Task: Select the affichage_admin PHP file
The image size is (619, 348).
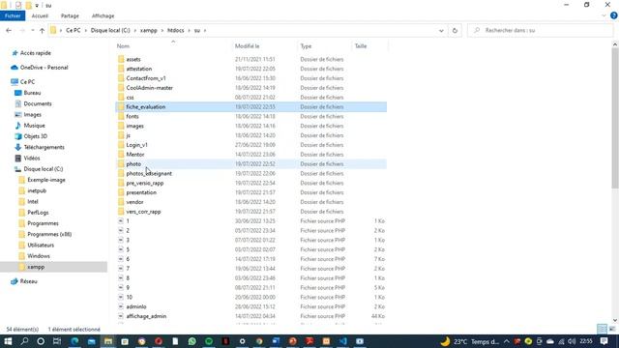Action: click(146, 316)
